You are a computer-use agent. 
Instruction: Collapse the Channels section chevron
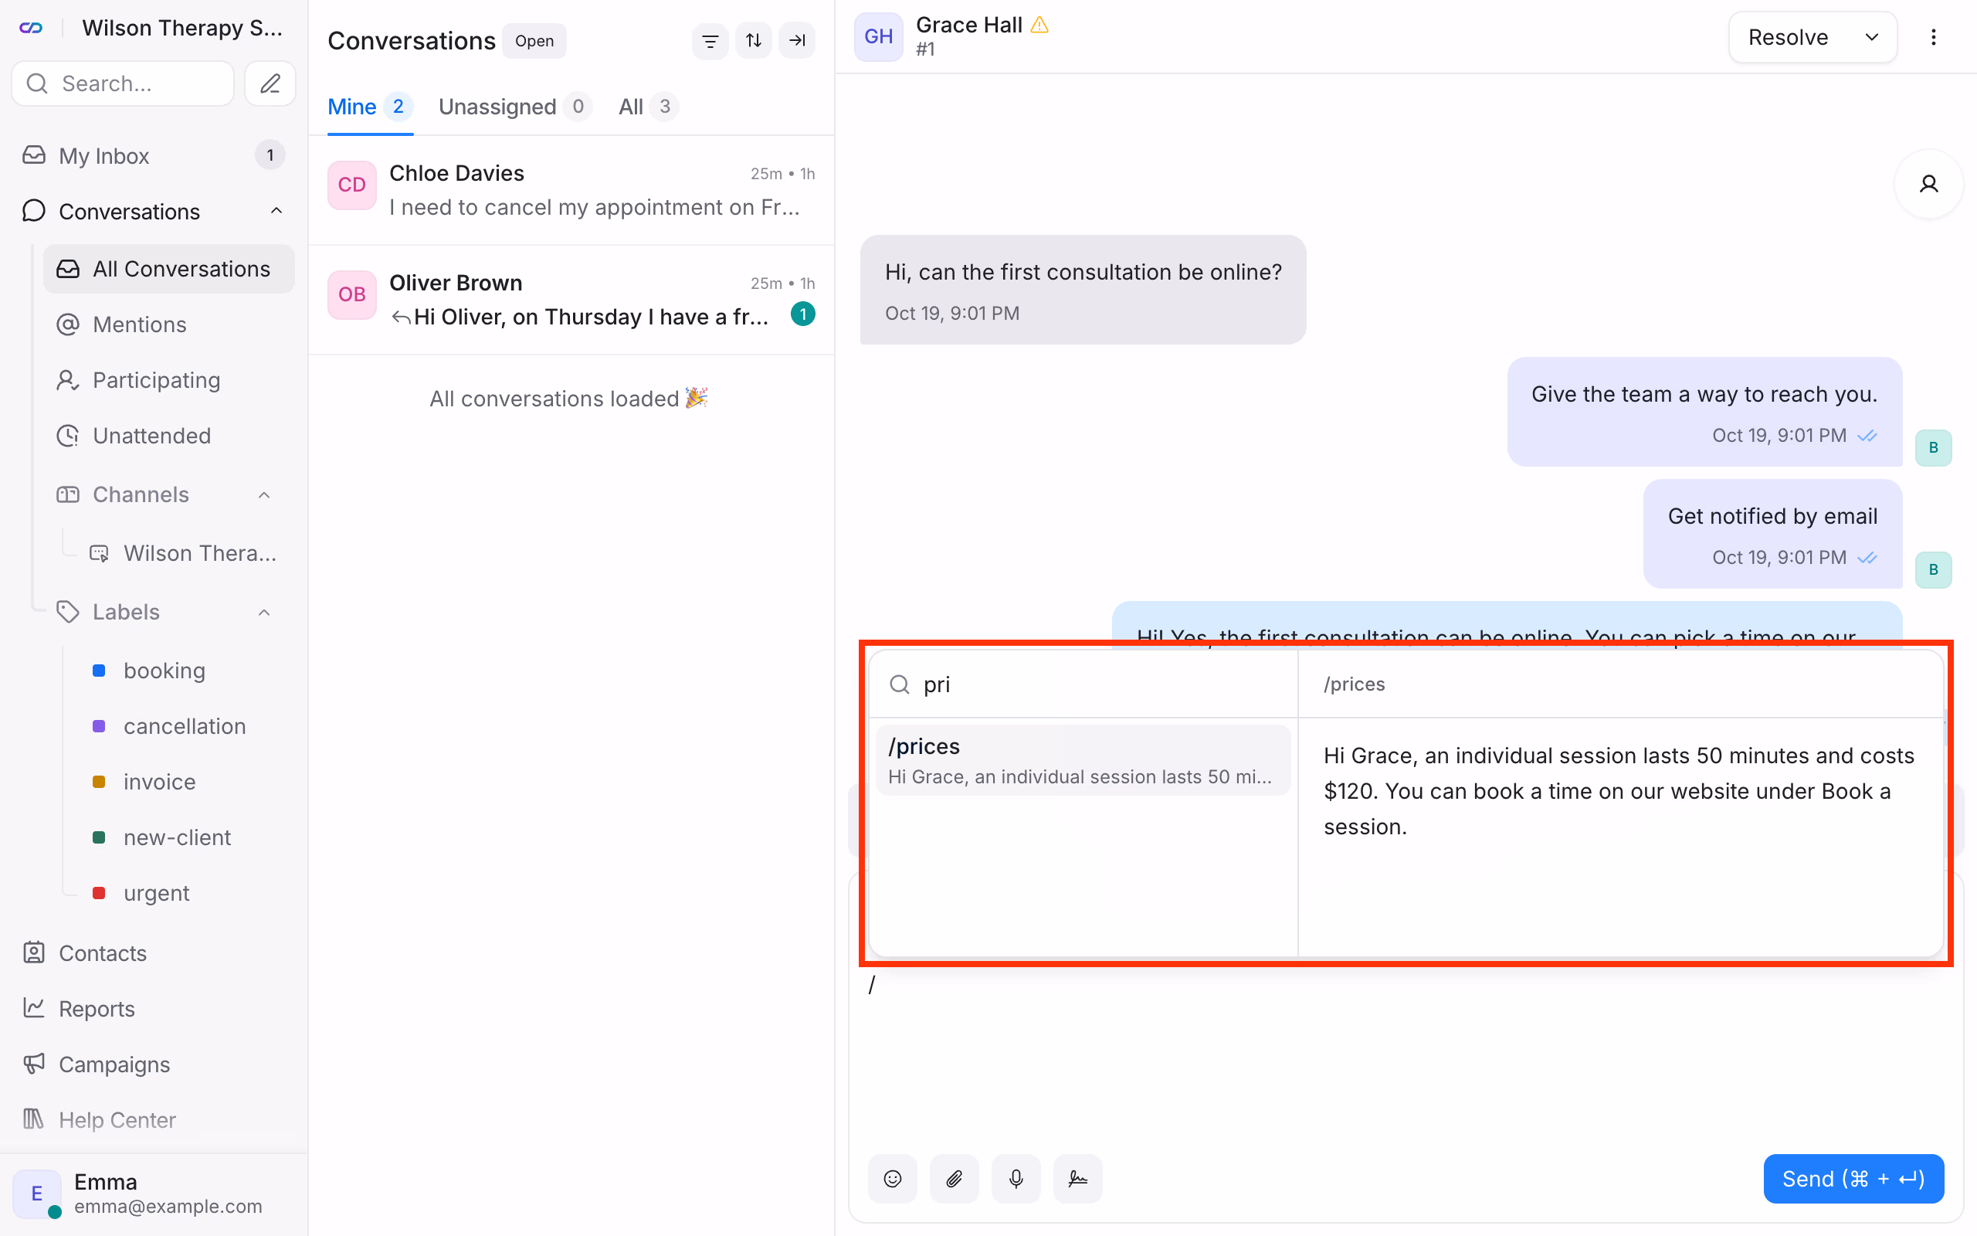(264, 494)
